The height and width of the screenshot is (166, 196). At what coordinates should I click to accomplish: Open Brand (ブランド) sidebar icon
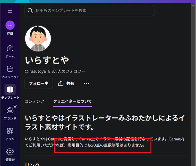[x=10, y=110]
